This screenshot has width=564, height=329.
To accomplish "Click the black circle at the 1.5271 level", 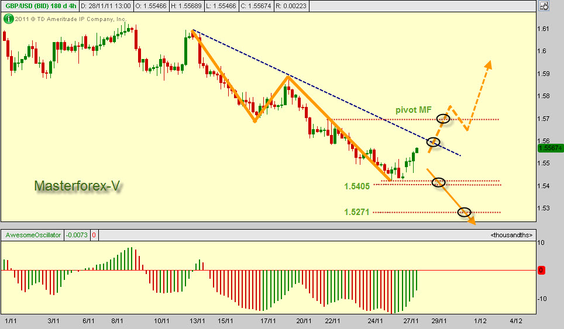I will tap(464, 212).
